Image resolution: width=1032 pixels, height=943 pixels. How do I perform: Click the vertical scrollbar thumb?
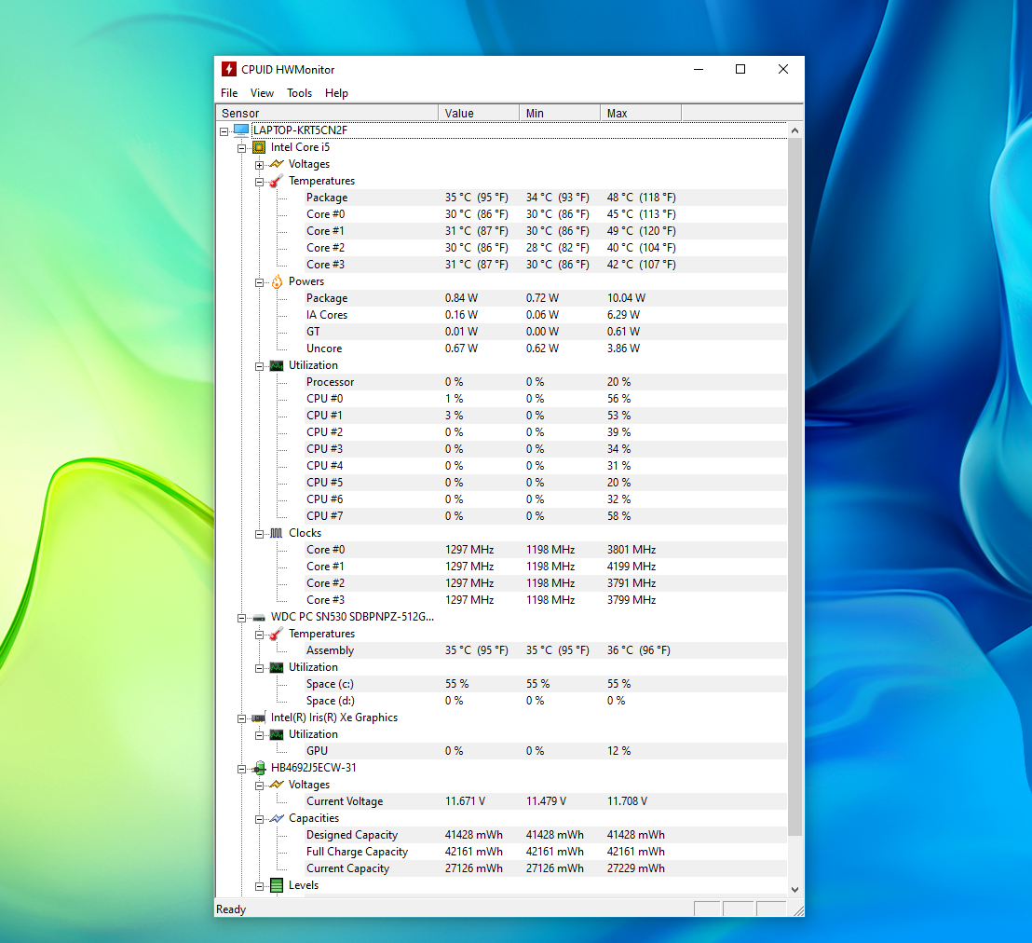coord(795,487)
